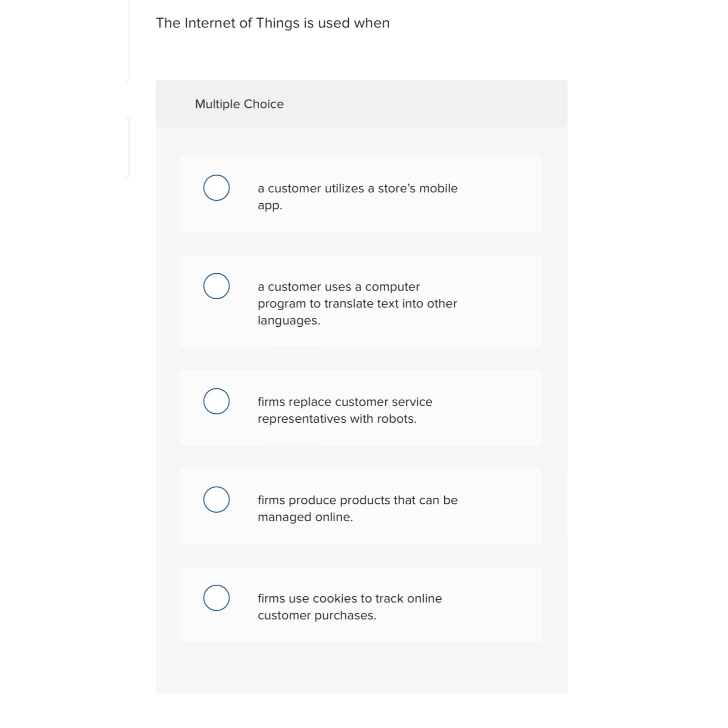
Task: Click the question 'The Internet of Things is used when'
Action: point(273,23)
